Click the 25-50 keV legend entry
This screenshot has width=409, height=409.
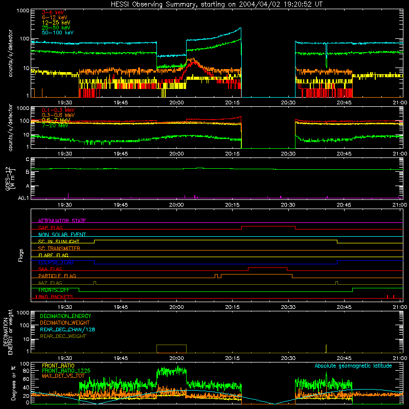[56, 28]
